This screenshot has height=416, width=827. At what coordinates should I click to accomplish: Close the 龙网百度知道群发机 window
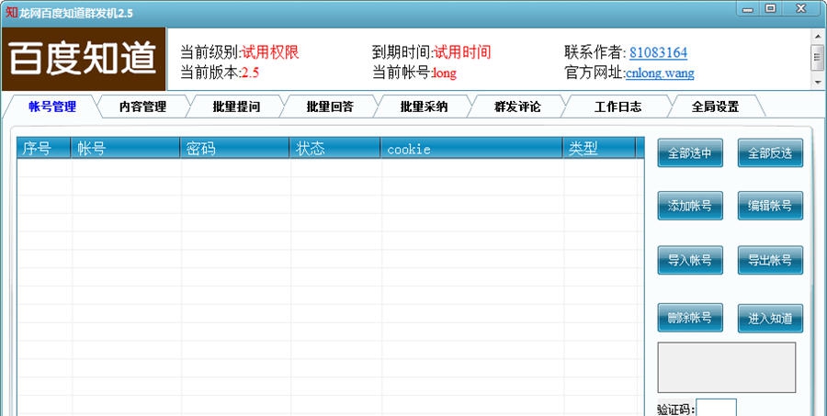point(801,9)
